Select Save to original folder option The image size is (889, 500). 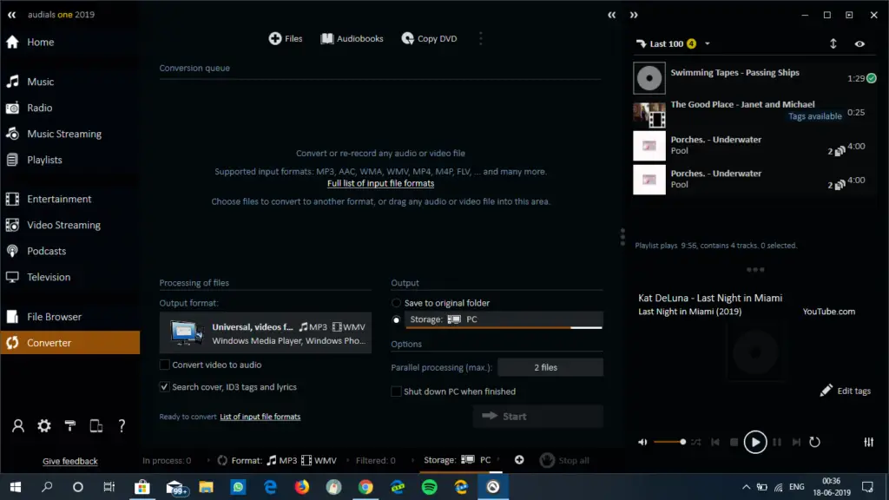pos(396,303)
